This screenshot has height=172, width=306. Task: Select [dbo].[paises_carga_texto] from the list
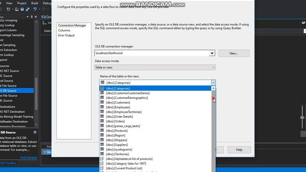[155, 126]
